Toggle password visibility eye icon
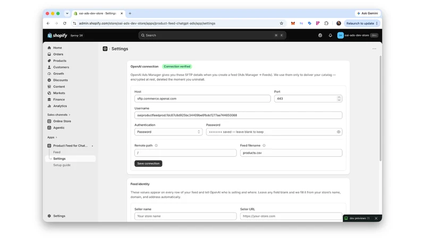This screenshot has height=239, width=425. (x=338, y=132)
